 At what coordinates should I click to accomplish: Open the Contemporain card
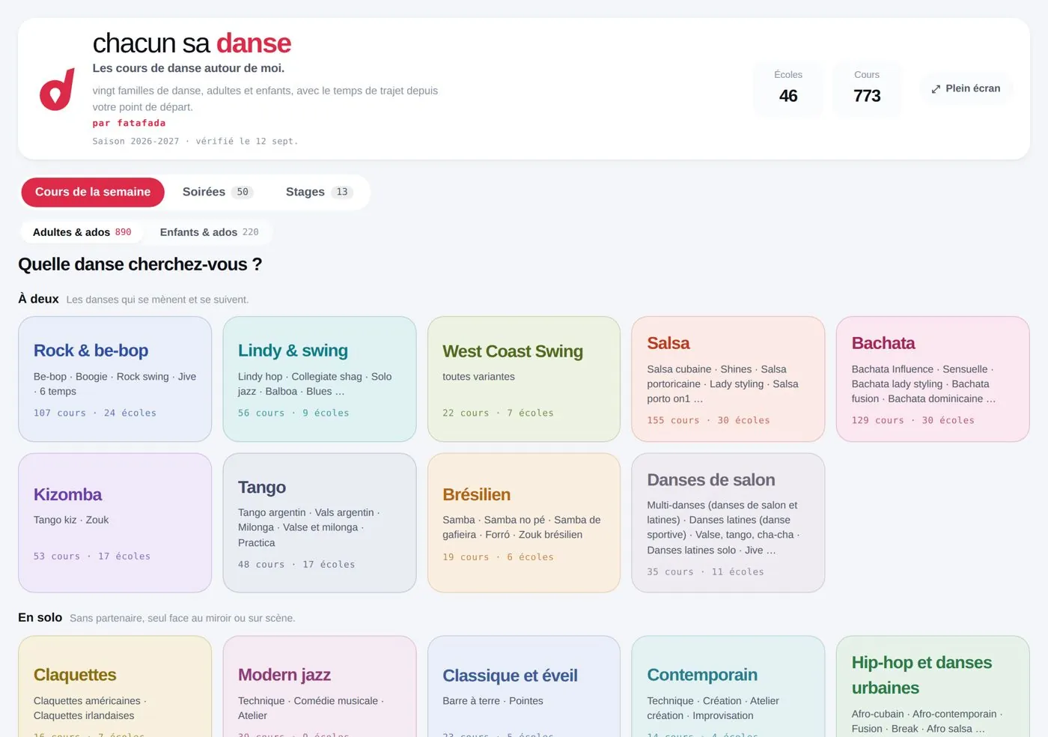click(728, 687)
